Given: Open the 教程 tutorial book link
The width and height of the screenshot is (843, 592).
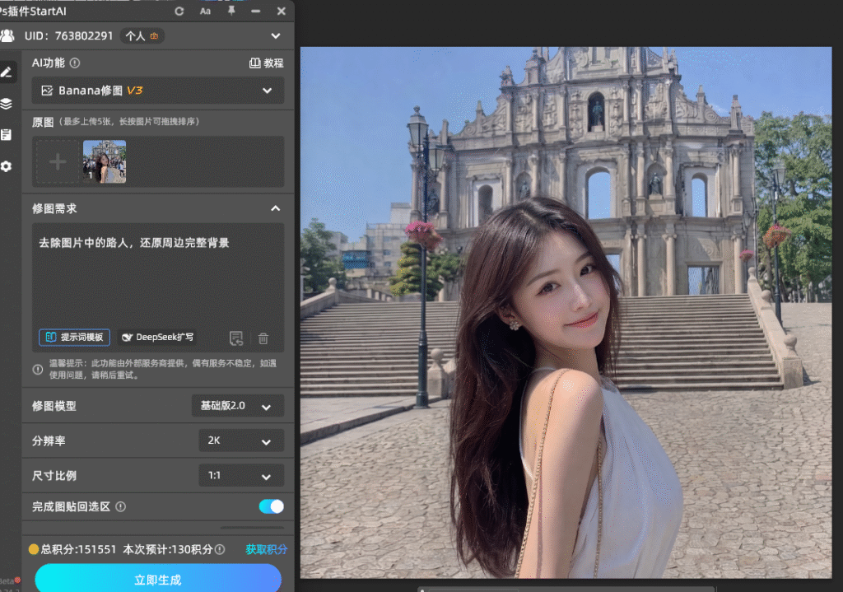Looking at the screenshot, I should [x=267, y=63].
